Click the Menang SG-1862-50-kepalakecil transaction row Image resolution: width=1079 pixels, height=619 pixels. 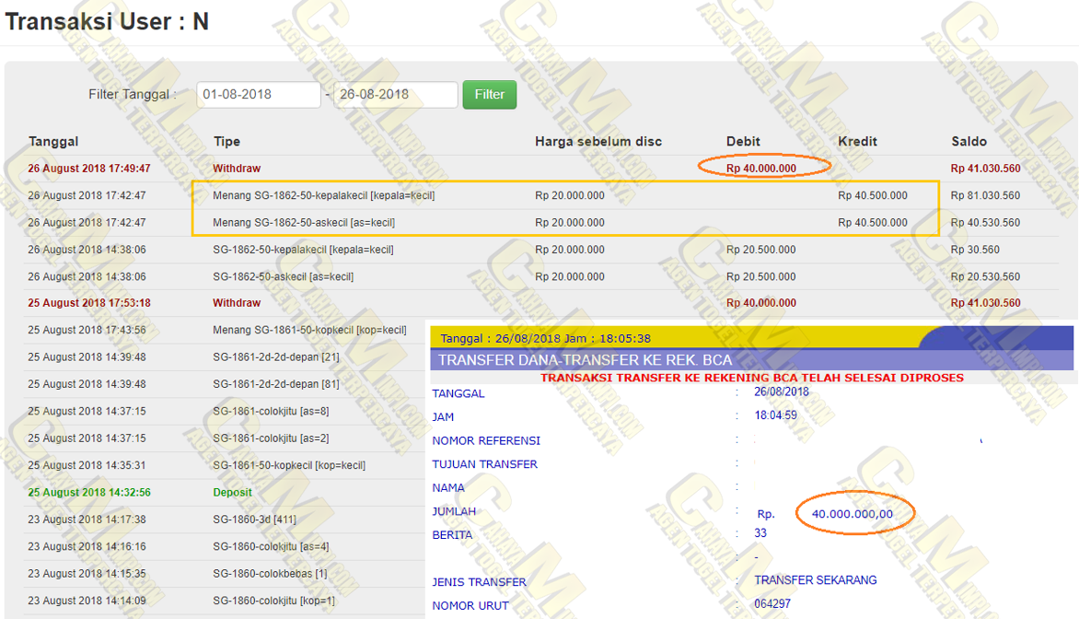pyautogui.click(x=323, y=195)
